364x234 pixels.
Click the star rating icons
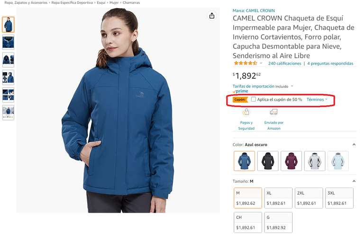pos(246,63)
